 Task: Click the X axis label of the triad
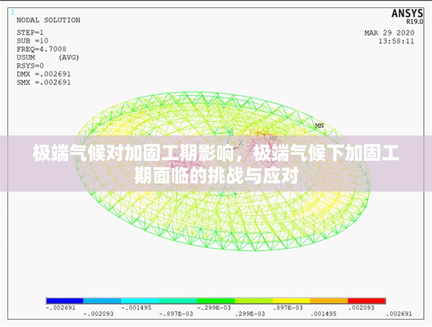pyautogui.click(x=241, y=142)
